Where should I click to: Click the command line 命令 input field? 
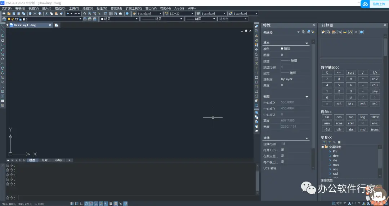click(x=137, y=198)
